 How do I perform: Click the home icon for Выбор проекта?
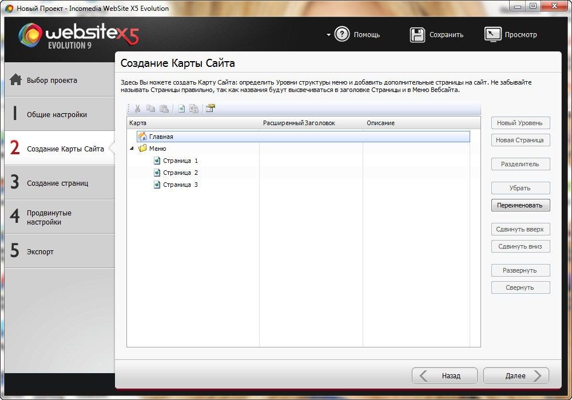[15, 80]
